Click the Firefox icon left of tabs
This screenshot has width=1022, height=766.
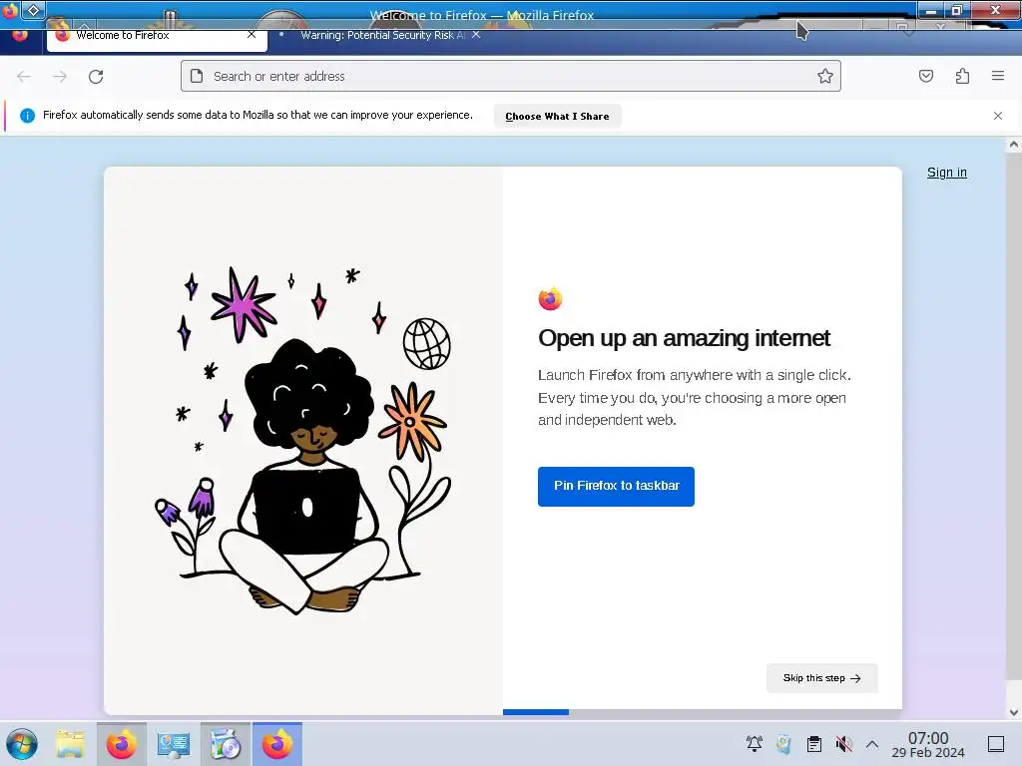click(x=20, y=36)
